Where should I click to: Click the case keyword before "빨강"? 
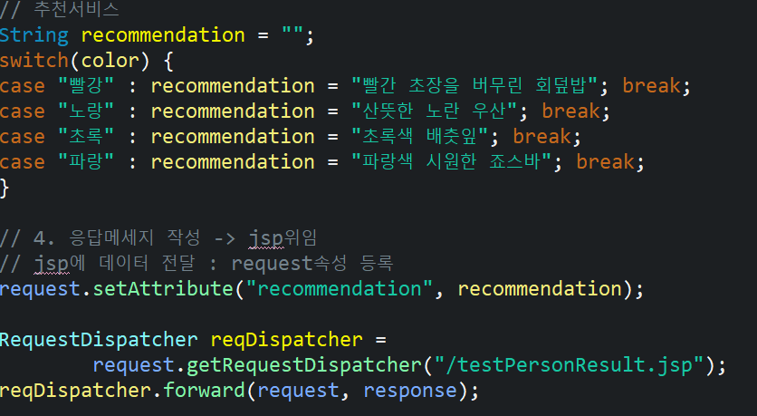tap(23, 86)
